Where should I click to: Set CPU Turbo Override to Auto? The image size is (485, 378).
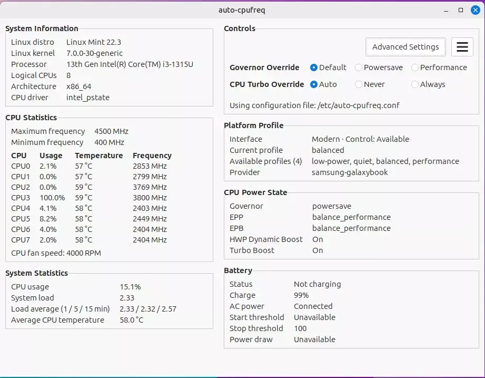[323, 84]
